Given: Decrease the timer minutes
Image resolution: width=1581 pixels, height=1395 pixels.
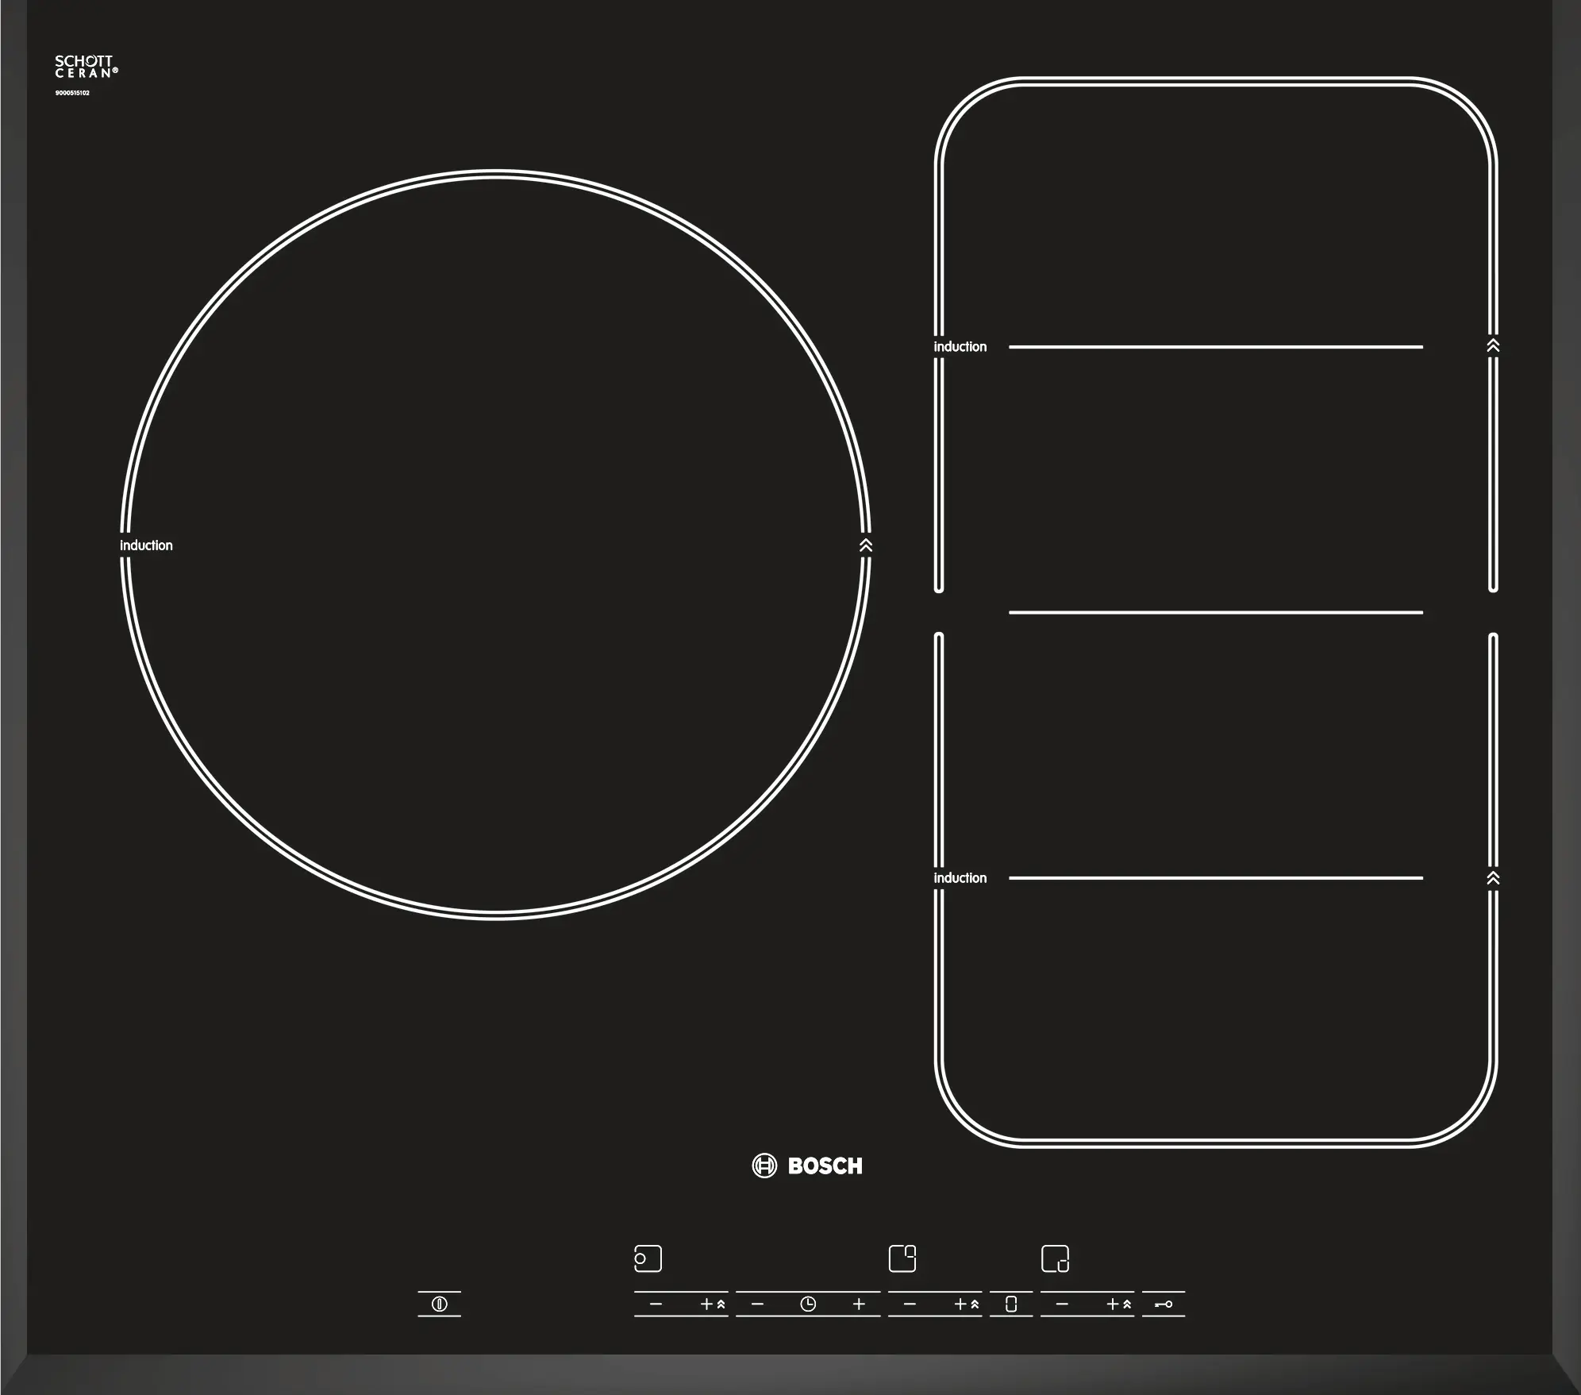Looking at the screenshot, I should point(757,1304).
